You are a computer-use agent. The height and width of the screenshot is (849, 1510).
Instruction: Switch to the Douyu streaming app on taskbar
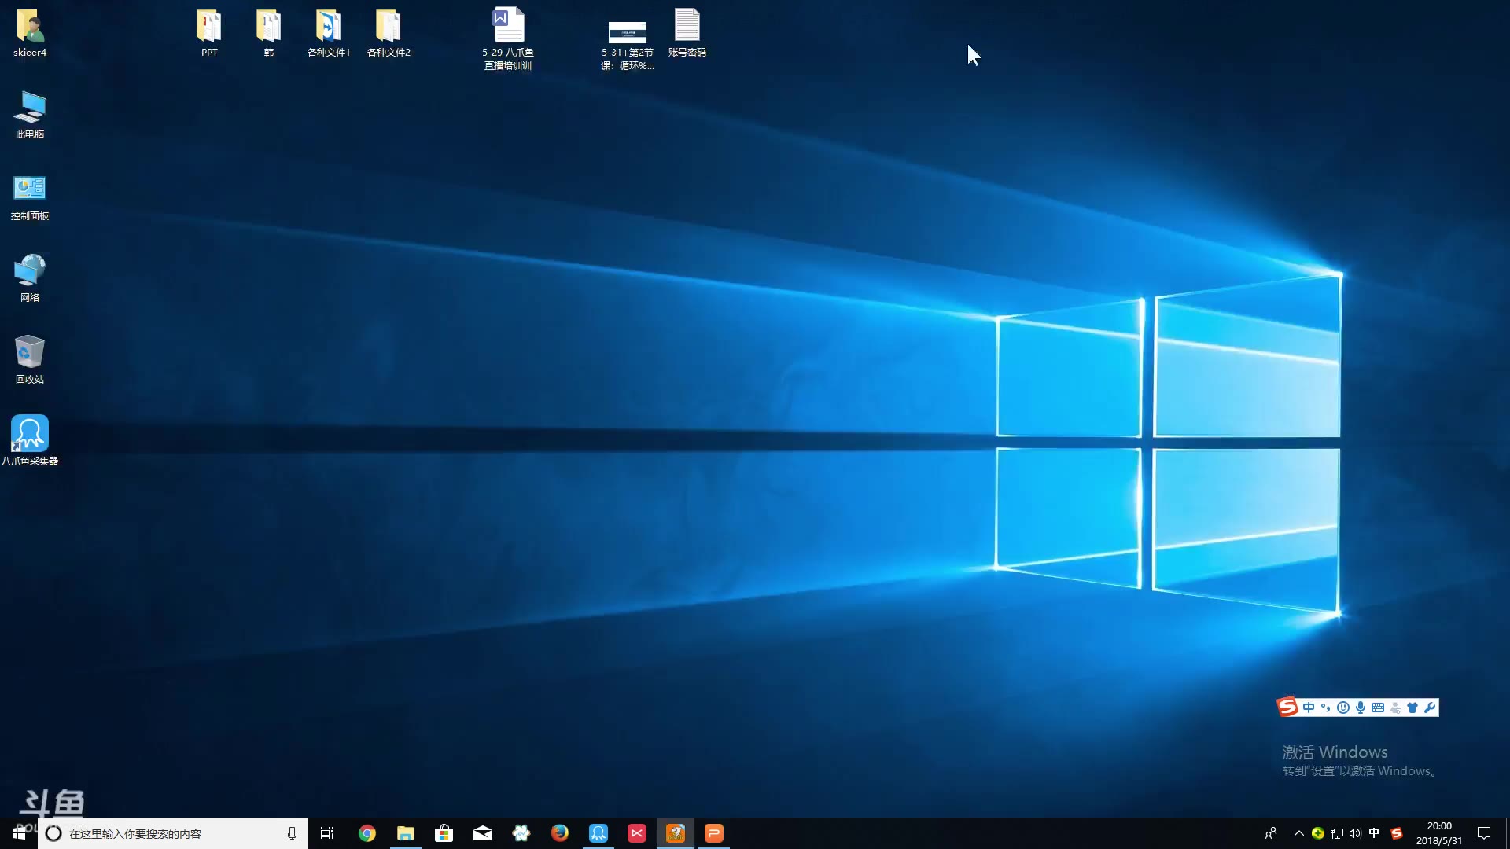[x=676, y=833]
